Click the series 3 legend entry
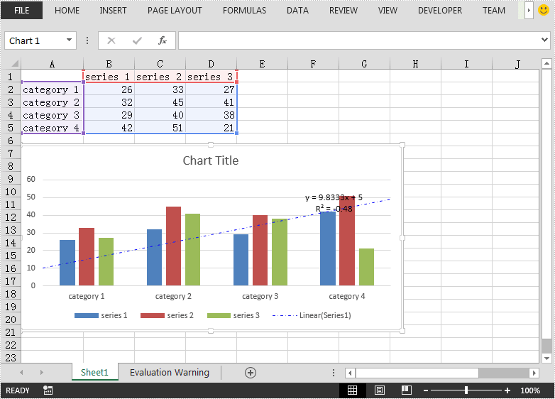Viewport: 555px width, 399px height. click(x=233, y=315)
